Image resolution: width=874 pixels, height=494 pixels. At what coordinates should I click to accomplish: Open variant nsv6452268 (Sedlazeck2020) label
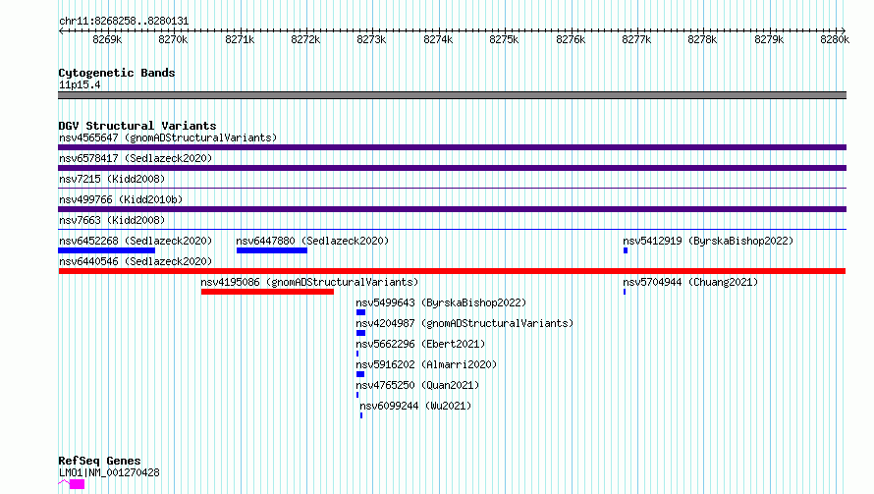(136, 241)
